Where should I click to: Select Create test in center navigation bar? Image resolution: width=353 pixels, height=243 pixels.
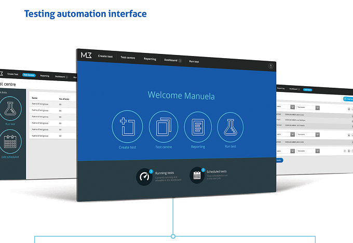click(x=105, y=56)
